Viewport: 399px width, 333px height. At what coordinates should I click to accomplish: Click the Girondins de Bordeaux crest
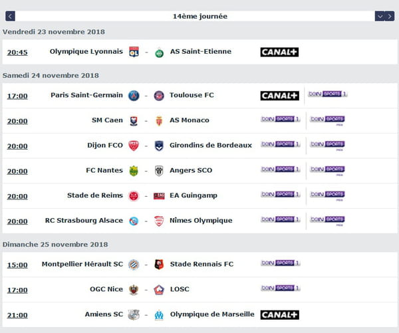click(159, 146)
